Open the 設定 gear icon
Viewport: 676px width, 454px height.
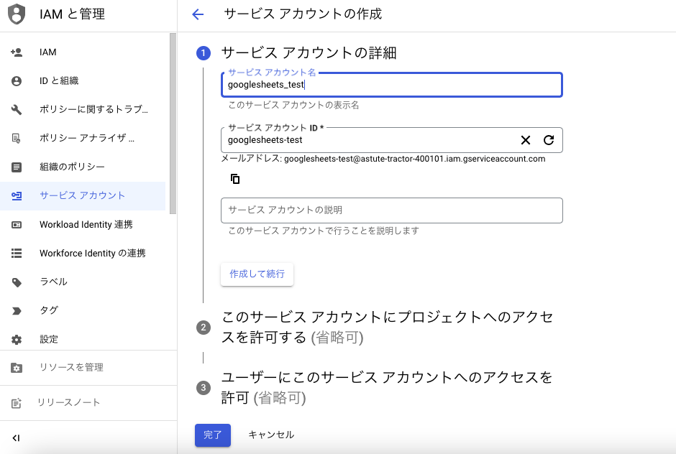pyautogui.click(x=16, y=339)
